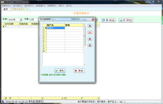Click the 合 计 total row label
163x104 pixels.
click(x=11, y=98)
